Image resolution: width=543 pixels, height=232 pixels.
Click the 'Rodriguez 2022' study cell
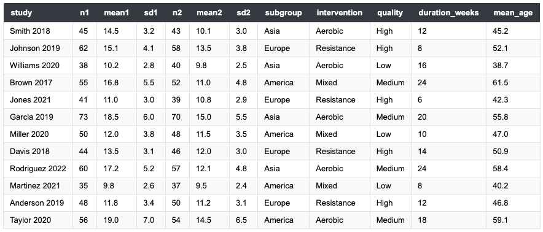(x=37, y=169)
